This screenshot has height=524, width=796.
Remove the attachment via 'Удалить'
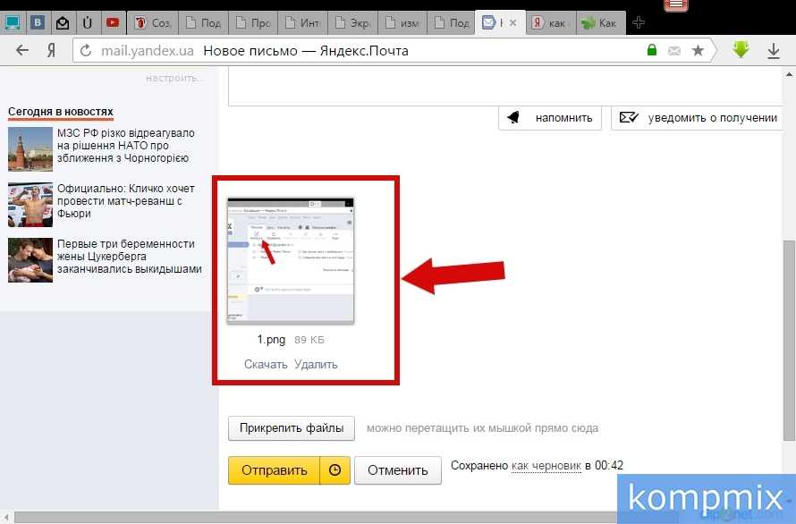(316, 365)
